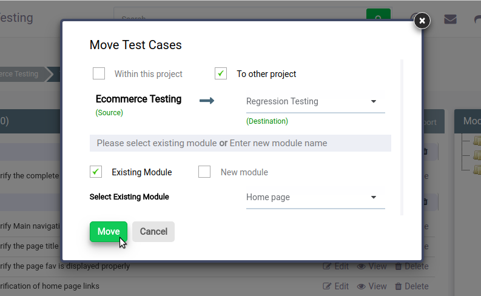Viewport: 481px width, 296px height.
Task: Check the Within this project checkbox
Action: click(99, 73)
